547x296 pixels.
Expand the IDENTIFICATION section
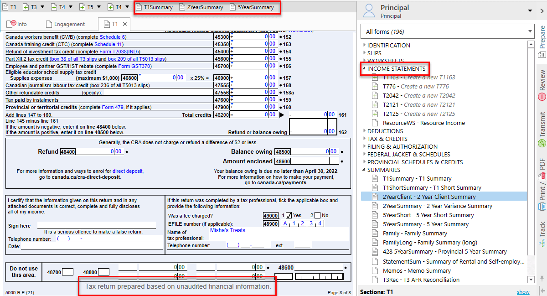364,45
